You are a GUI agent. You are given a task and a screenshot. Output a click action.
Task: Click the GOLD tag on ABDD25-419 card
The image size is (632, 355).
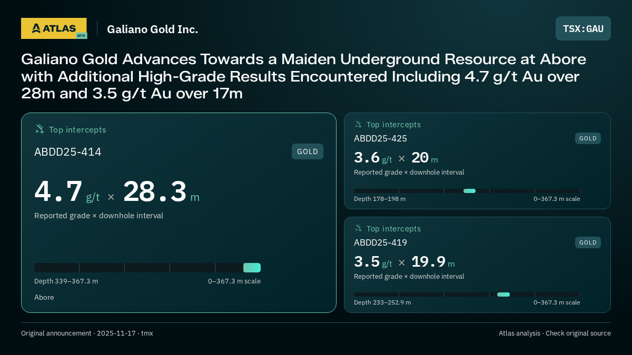point(588,242)
